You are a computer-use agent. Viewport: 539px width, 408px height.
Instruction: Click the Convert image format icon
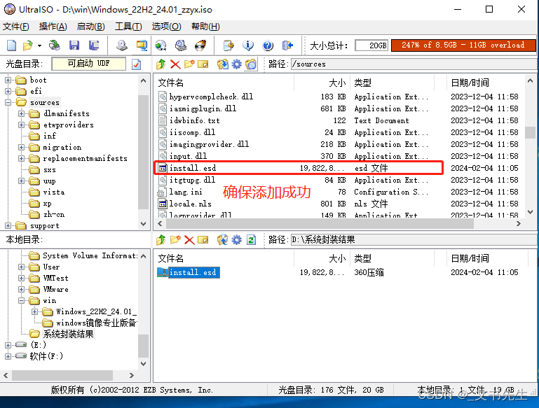161,45
